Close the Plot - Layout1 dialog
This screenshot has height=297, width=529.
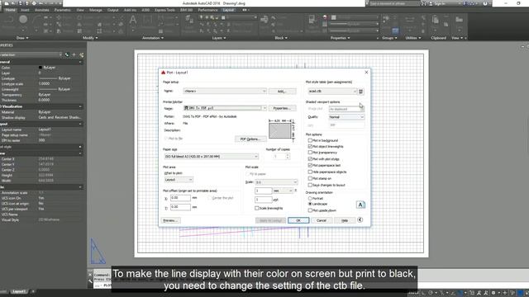click(366, 72)
